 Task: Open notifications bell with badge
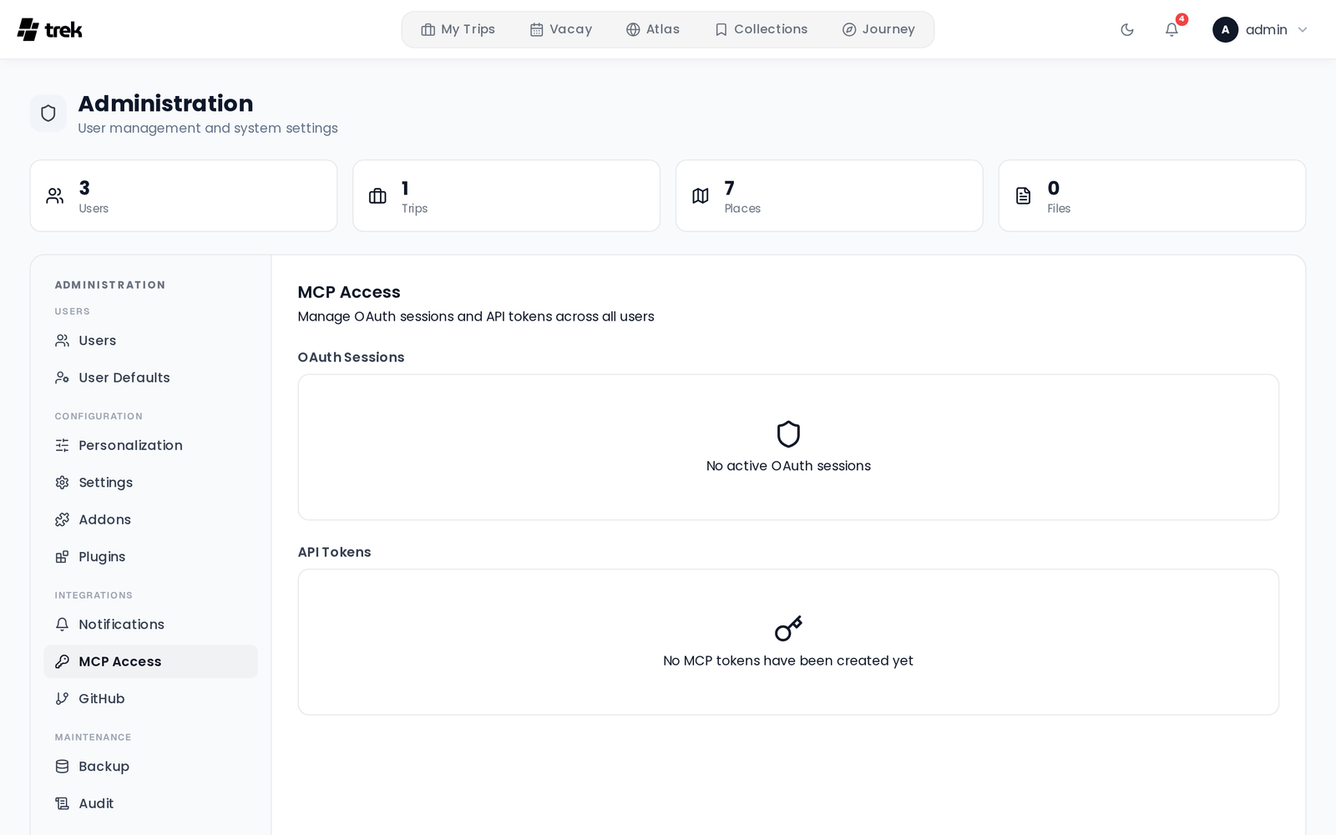tap(1172, 30)
